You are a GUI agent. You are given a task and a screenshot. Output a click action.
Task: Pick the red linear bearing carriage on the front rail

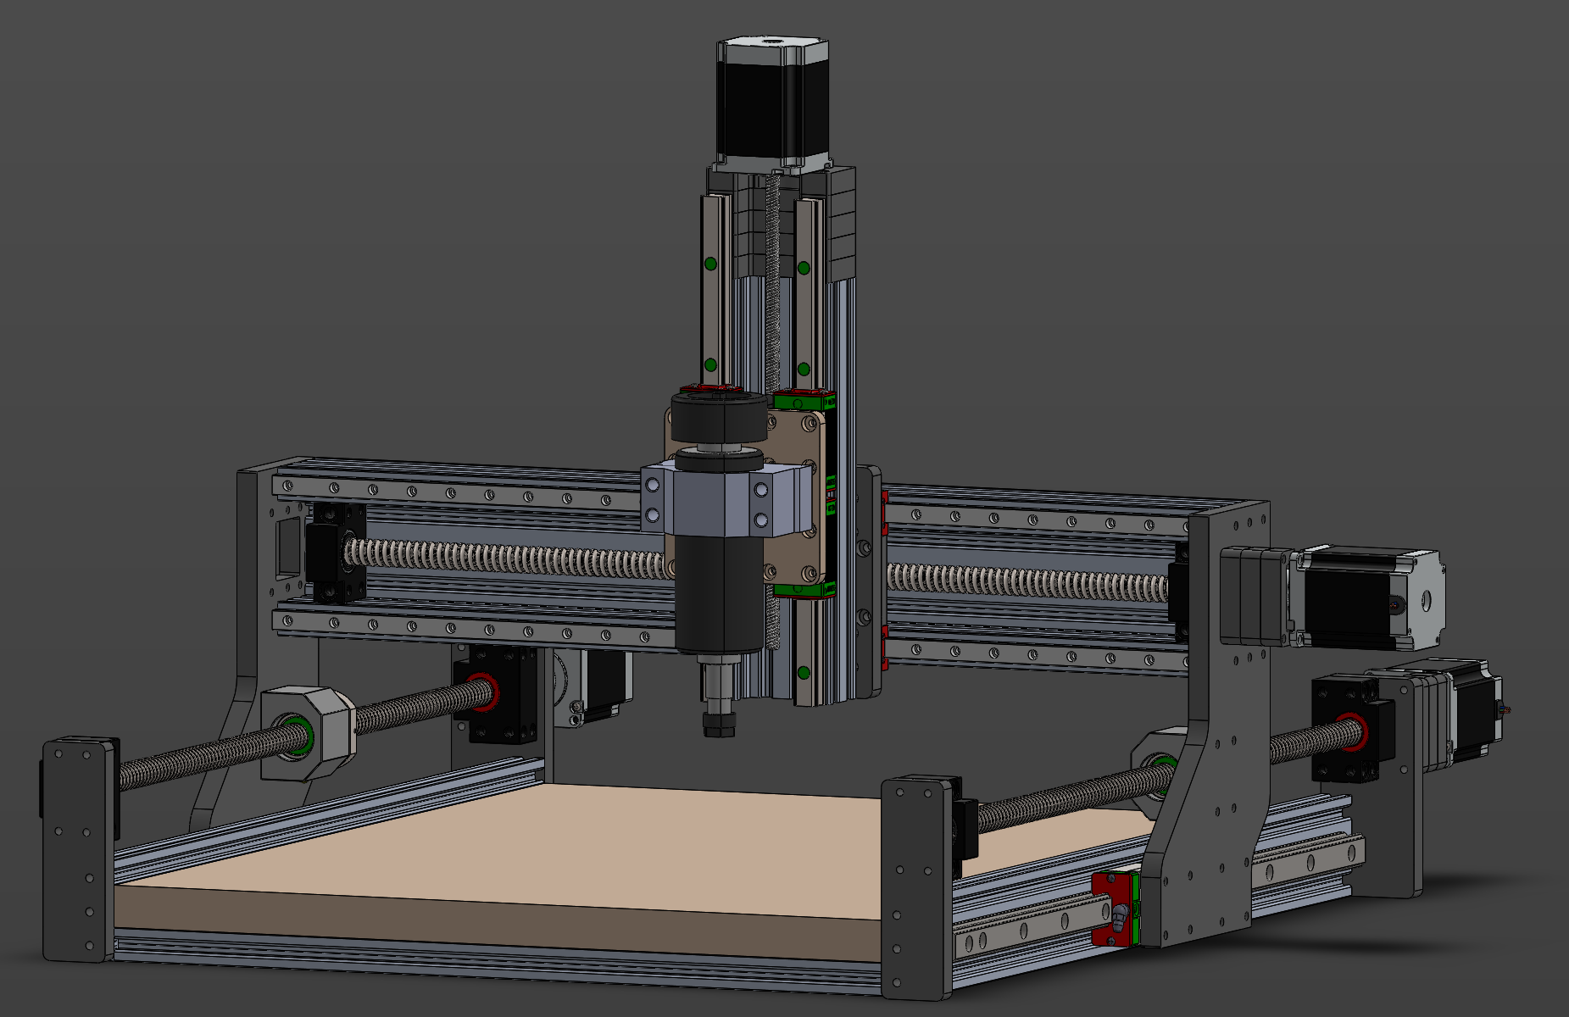click(x=1114, y=908)
